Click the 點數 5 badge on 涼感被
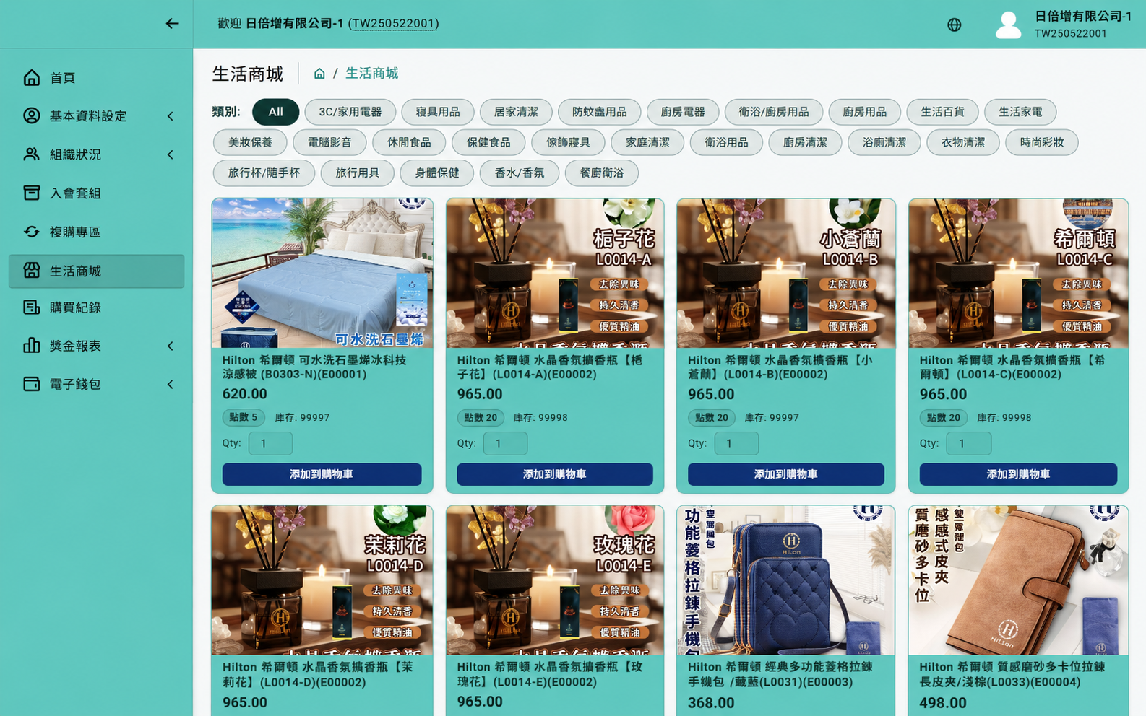The image size is (1146, 716). 244,417
